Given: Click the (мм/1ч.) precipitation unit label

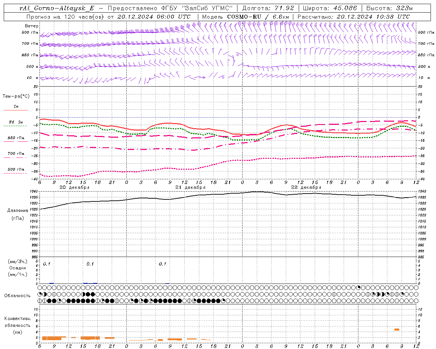Looking at the screenshot, I should click(17, 274).
